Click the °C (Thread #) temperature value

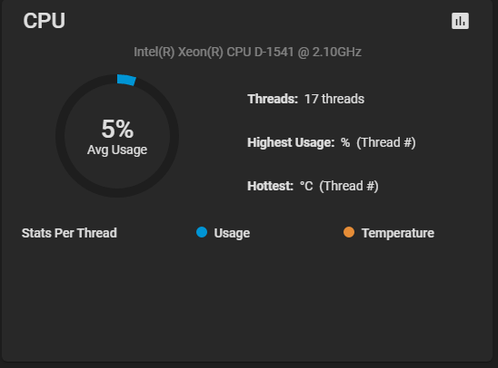tap(339, 186)
